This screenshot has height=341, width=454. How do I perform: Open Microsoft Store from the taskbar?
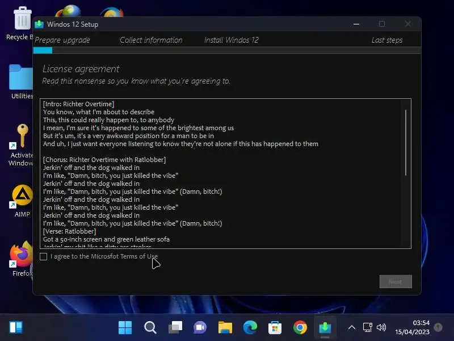pos(275,327)
